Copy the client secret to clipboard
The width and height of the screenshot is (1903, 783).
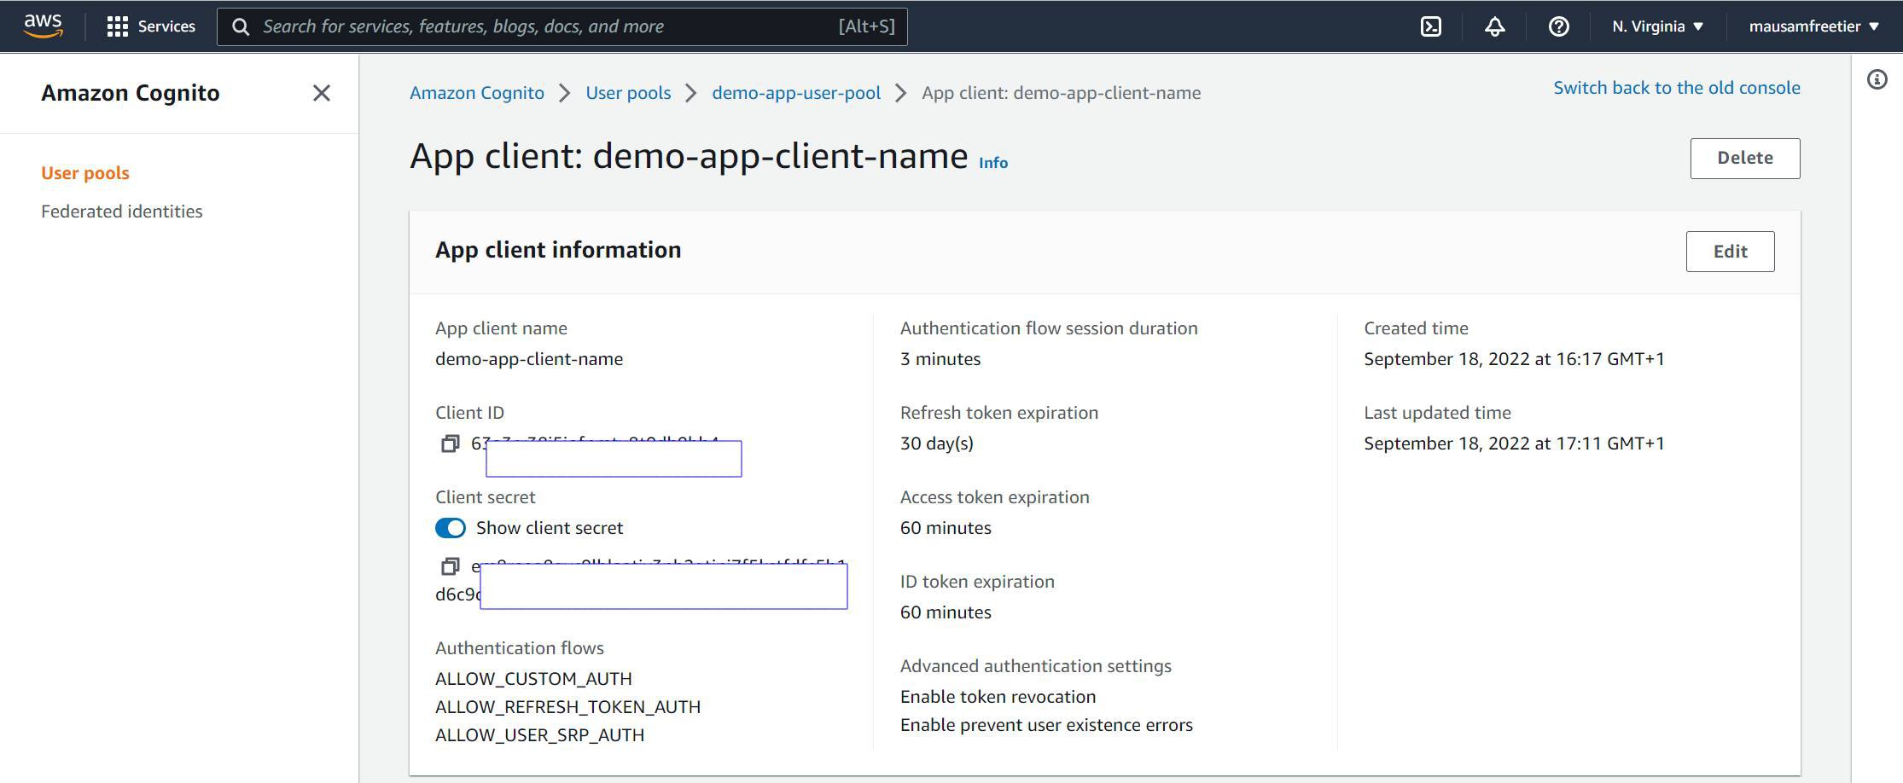(x=450, y=566)
